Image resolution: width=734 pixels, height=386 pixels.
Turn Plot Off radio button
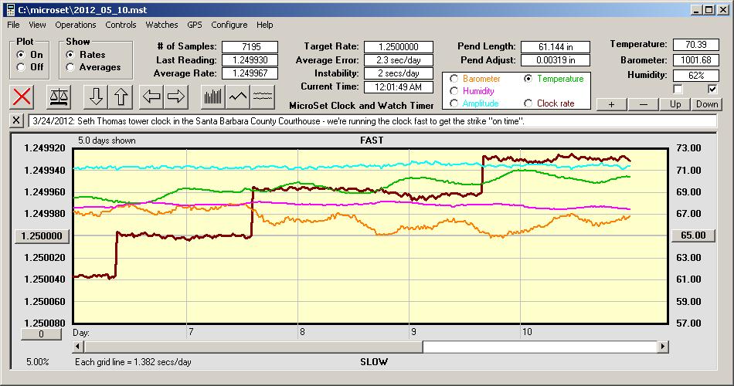tap(21, 67)
